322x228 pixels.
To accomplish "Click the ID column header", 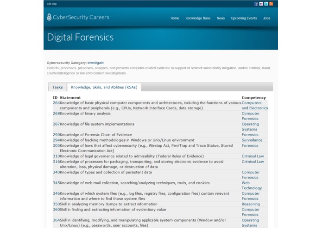I will 55,97.
